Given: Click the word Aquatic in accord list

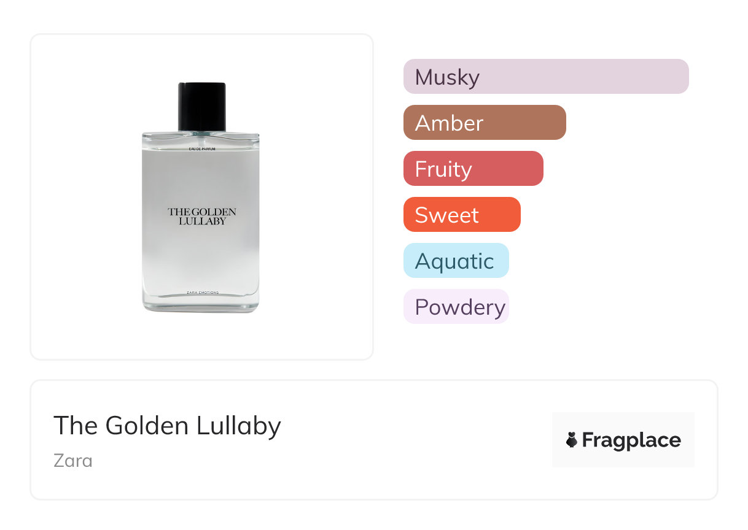Looking at the screenshot, I should click(454, 261).
